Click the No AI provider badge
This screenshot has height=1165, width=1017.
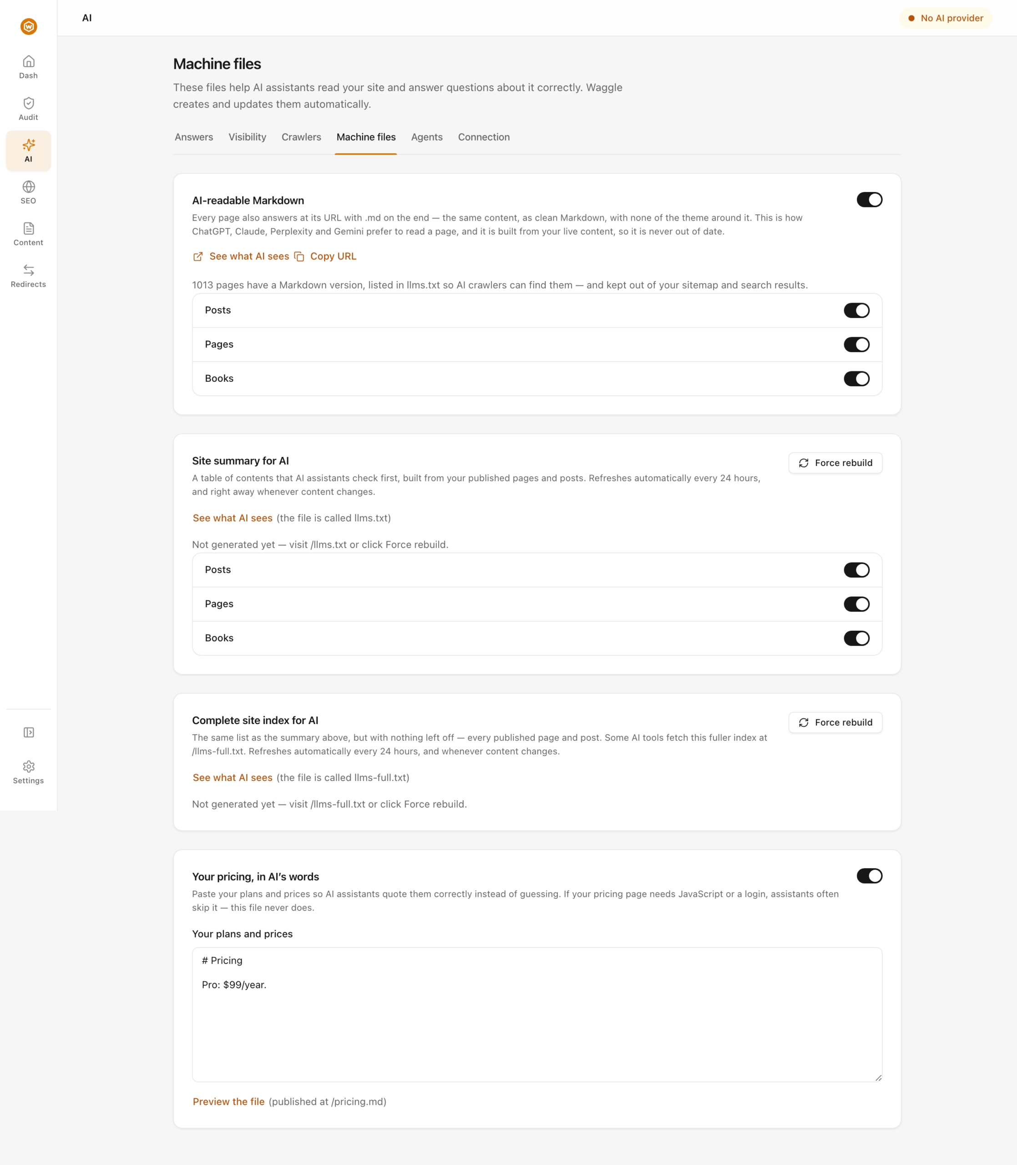[x=946, y=18]
